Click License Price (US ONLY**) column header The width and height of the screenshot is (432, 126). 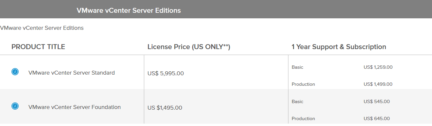point(189,47)
